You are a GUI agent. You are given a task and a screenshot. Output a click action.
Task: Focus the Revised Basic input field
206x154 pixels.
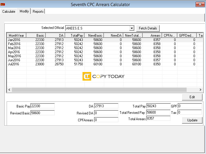pyautogui.click(x=43, y=113)
